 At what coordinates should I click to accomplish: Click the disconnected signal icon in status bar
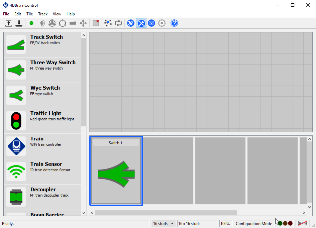302,223
